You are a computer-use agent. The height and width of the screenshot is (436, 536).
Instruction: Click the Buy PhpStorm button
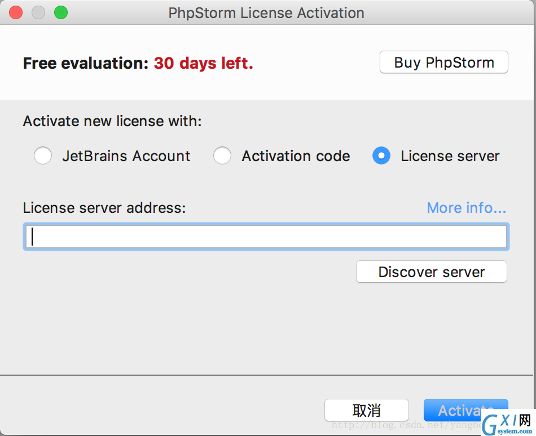point(443,63)
